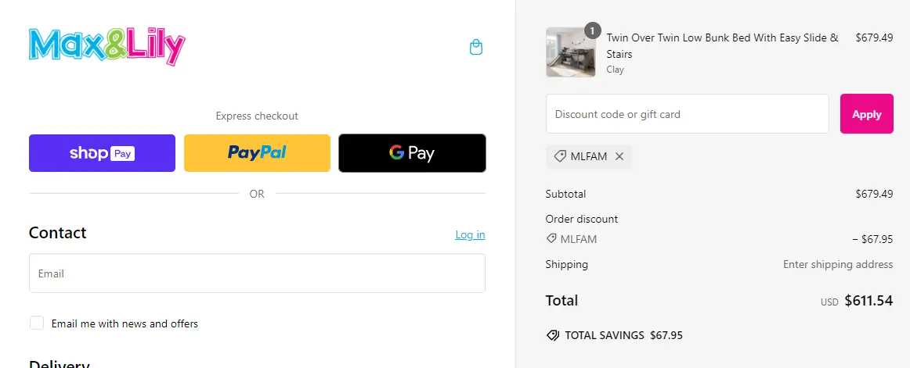Click the Order discount MLFAM tag icon
Screen dimensions: 910x368
pyautogui.click(x=551, y=239)
